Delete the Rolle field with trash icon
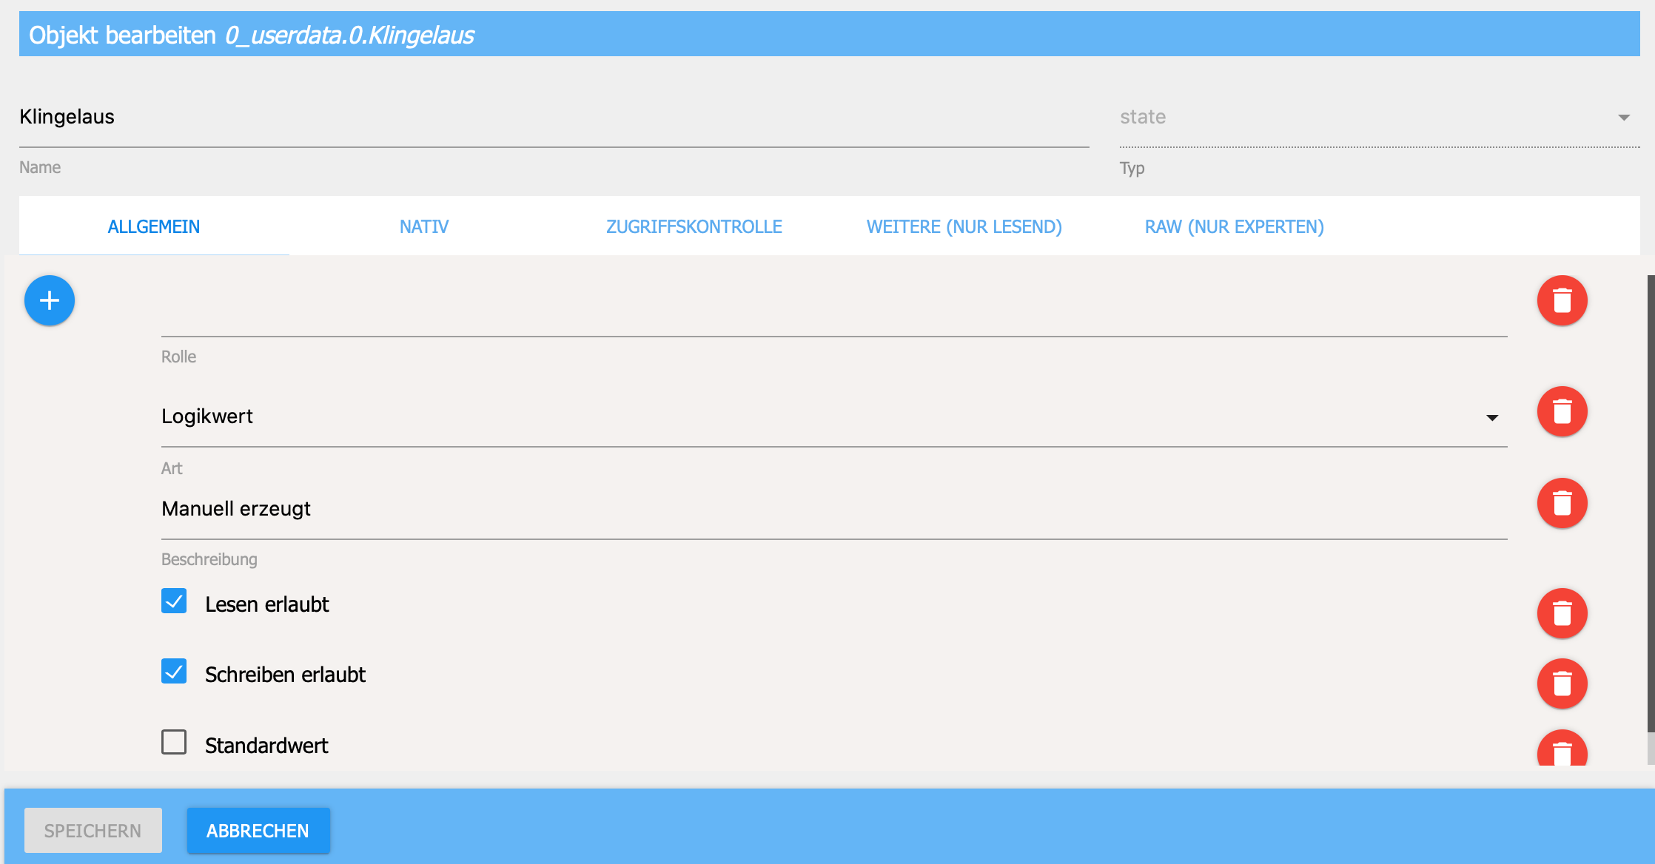This screenshot has width=1655, height=864. 1562,300
